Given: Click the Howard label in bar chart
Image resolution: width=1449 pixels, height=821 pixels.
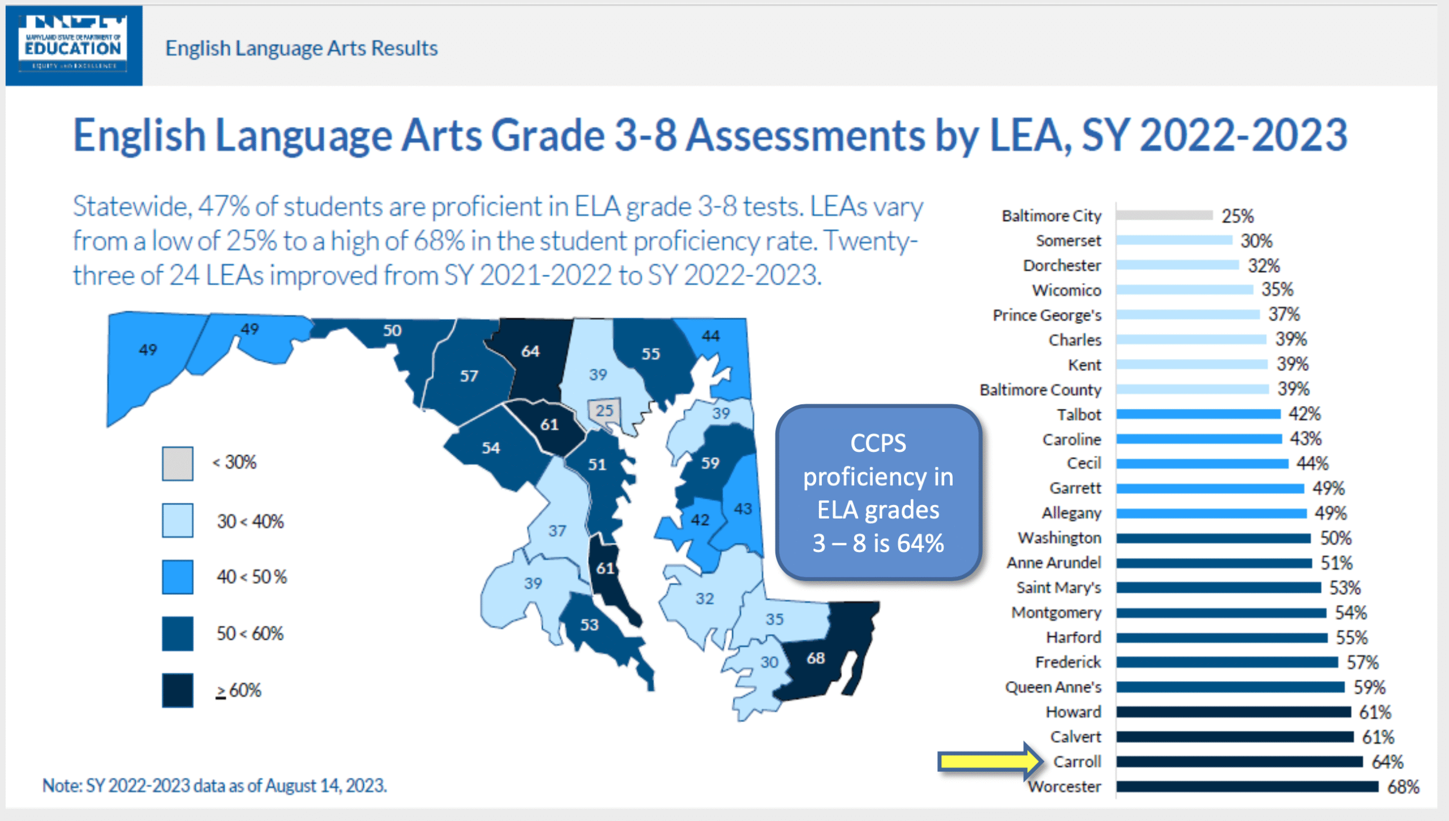Looking at the screenshot, I should [1073, 712].
